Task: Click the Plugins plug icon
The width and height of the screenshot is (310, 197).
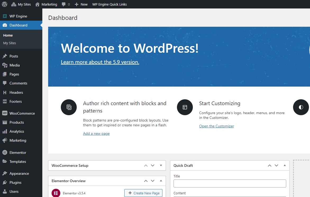Action: tap(5, 182)
